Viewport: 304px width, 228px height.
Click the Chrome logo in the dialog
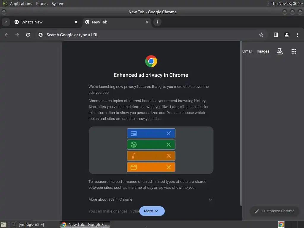151,61
